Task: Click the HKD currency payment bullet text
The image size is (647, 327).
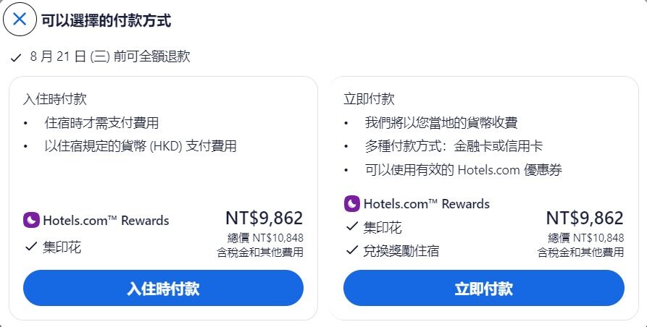Action: 141,146
